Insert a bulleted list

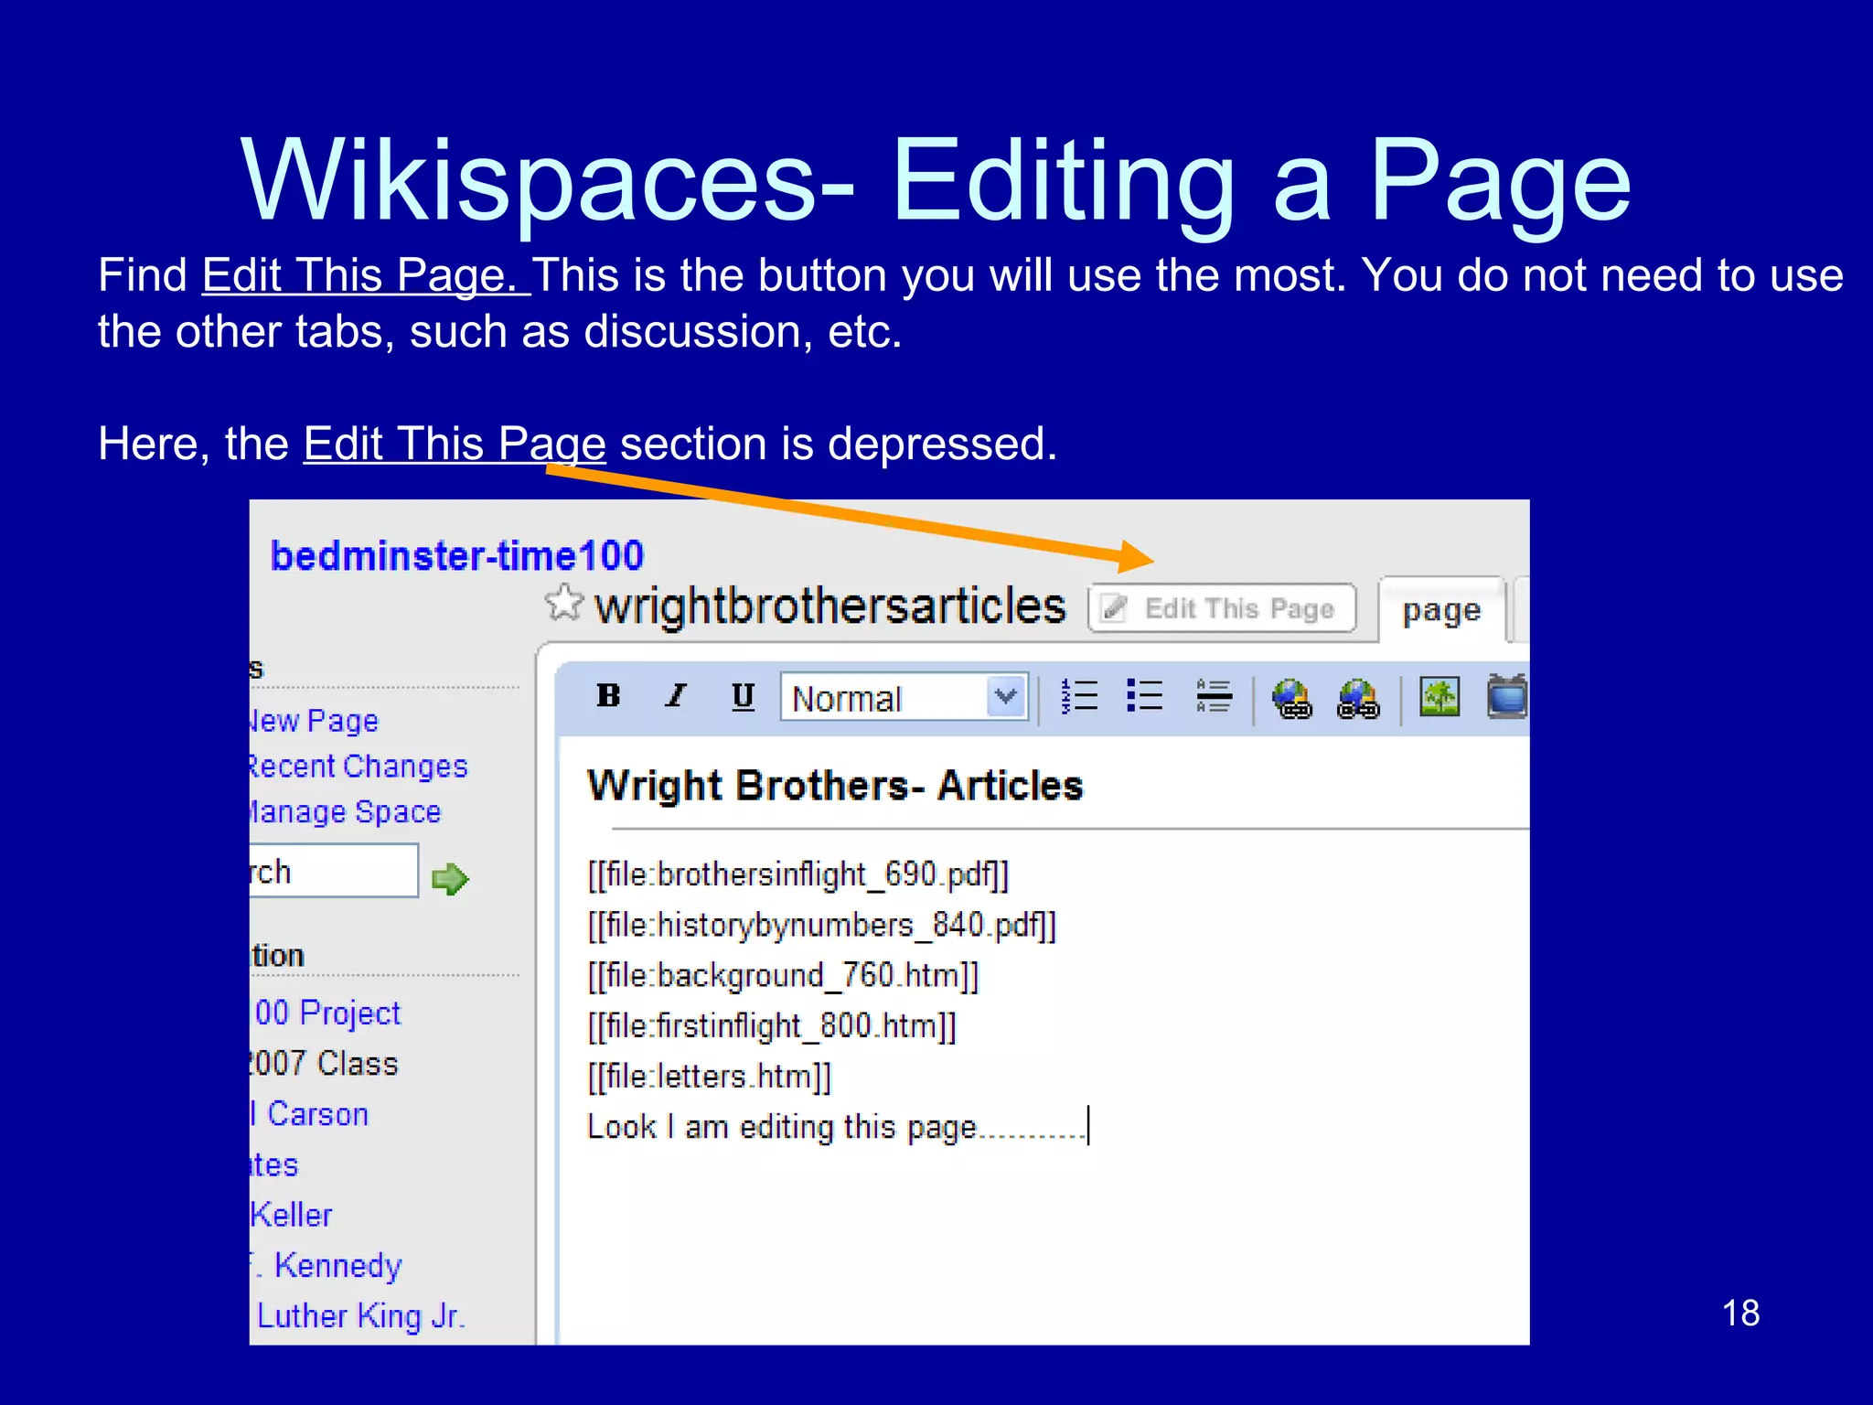(1145, 696)
